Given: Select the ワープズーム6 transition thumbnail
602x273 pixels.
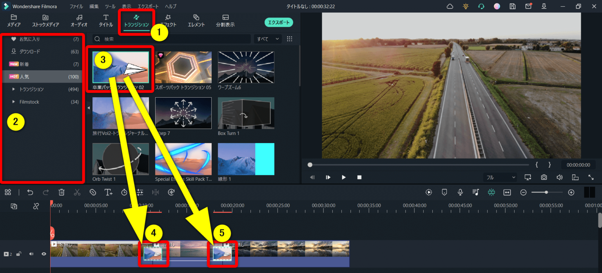Looking at the screenshot, I should point(246,67).
